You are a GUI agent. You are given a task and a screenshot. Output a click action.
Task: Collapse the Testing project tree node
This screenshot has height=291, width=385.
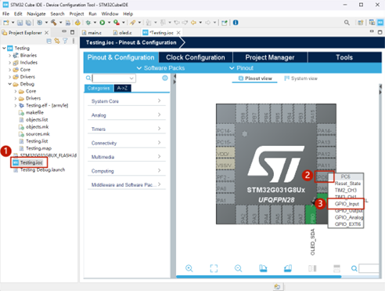click(4, 48)
